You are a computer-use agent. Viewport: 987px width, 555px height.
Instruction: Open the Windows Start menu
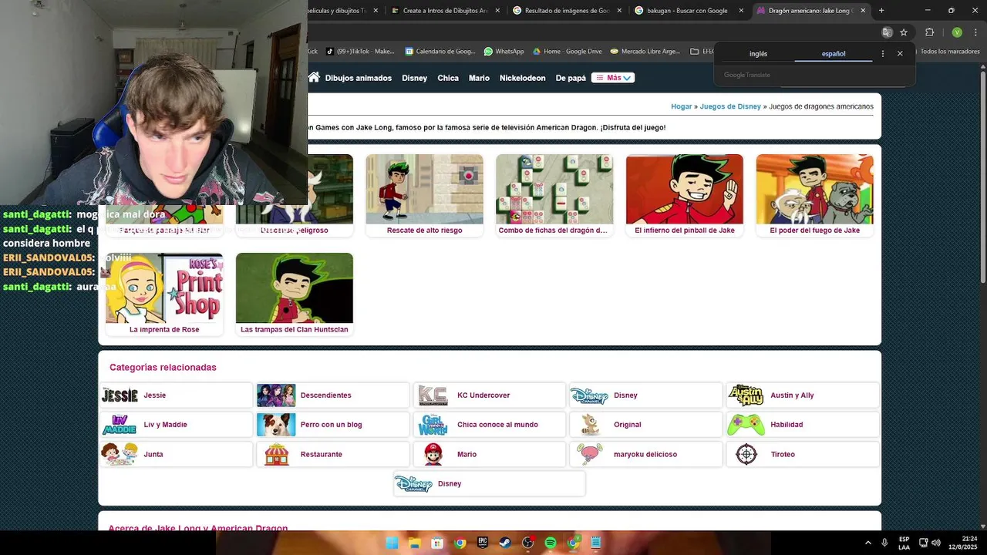coord(392,543)
